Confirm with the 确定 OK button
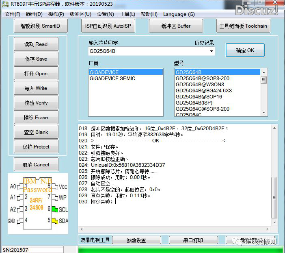Image resolution: width=285 pixels, height=253 pixels. (x=245, y=50)
